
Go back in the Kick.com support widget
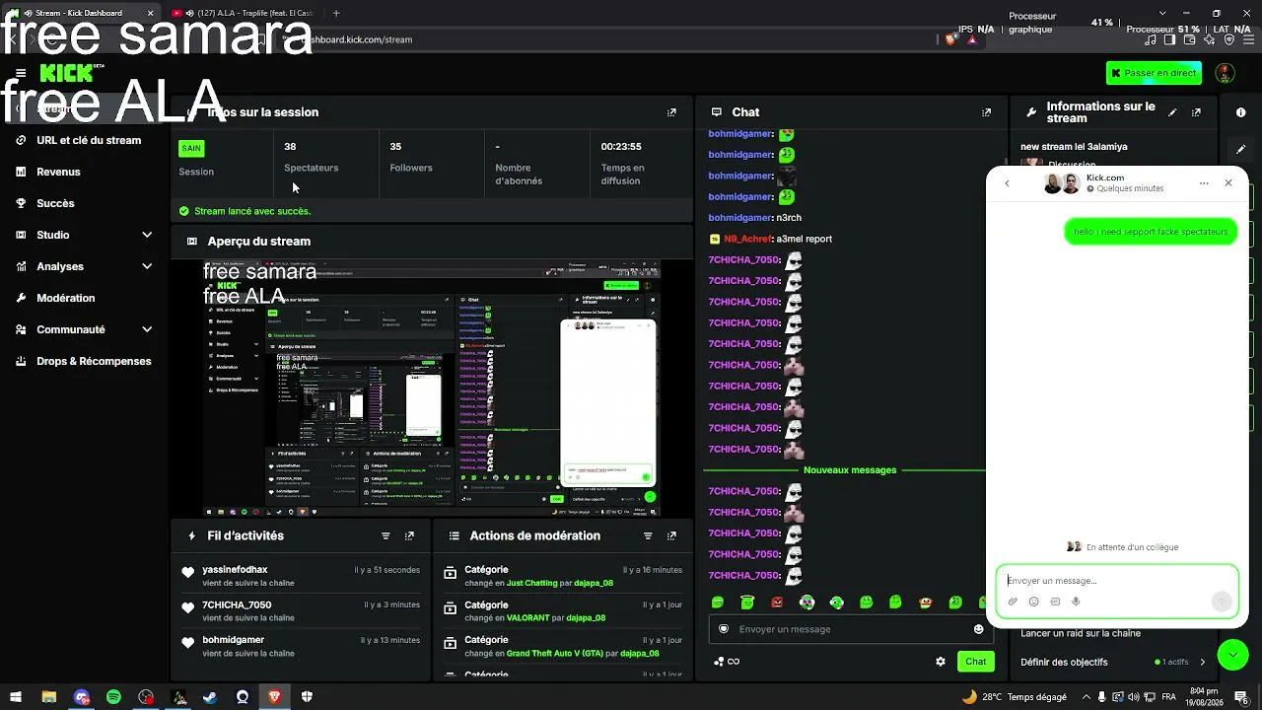coord(1007,183)
